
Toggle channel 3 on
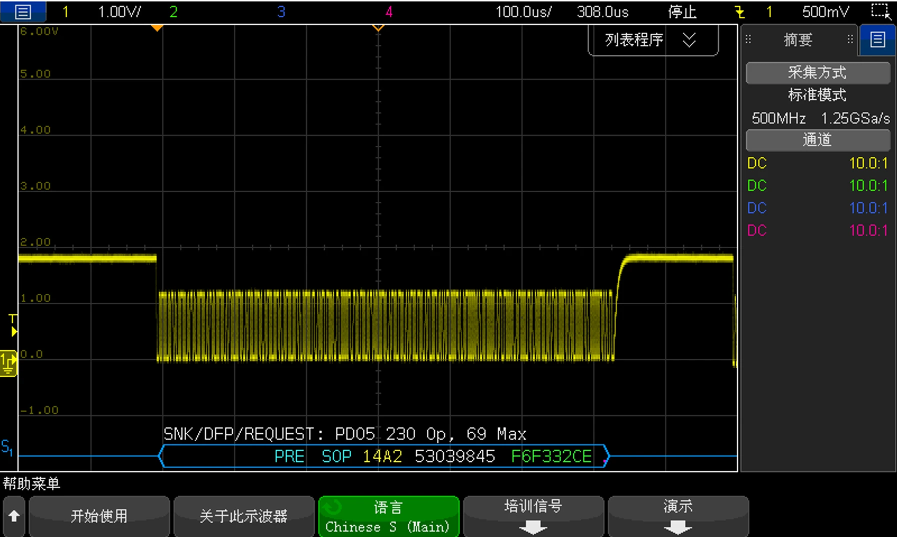click(x=281, y=12)
